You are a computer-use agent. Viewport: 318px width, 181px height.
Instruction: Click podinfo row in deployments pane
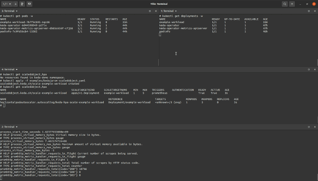click(213, 32)
